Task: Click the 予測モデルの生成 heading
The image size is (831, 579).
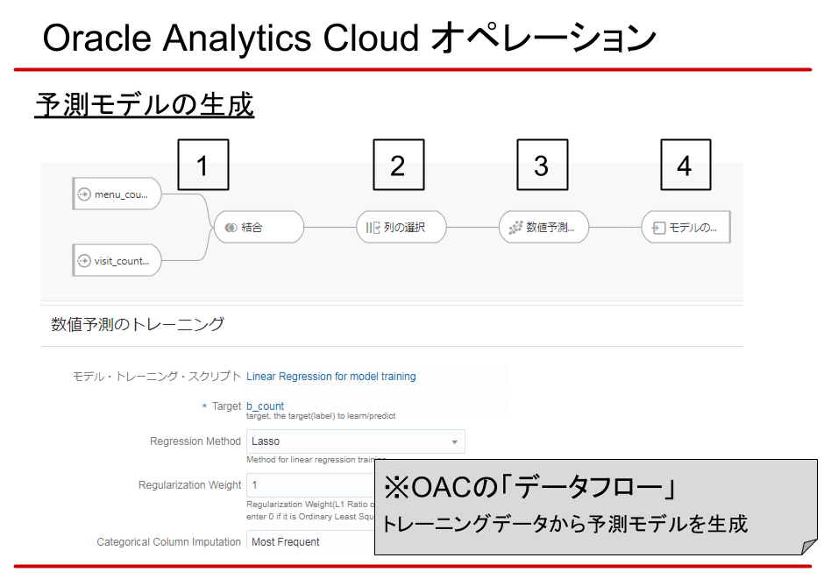Action: (145, 104)
